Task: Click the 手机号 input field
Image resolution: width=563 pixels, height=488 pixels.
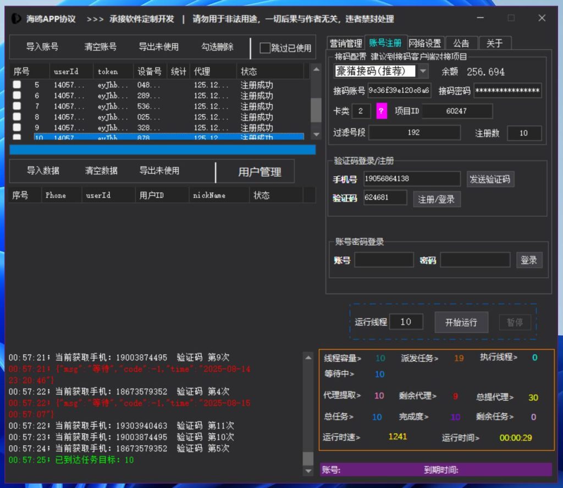Action: 411,179
